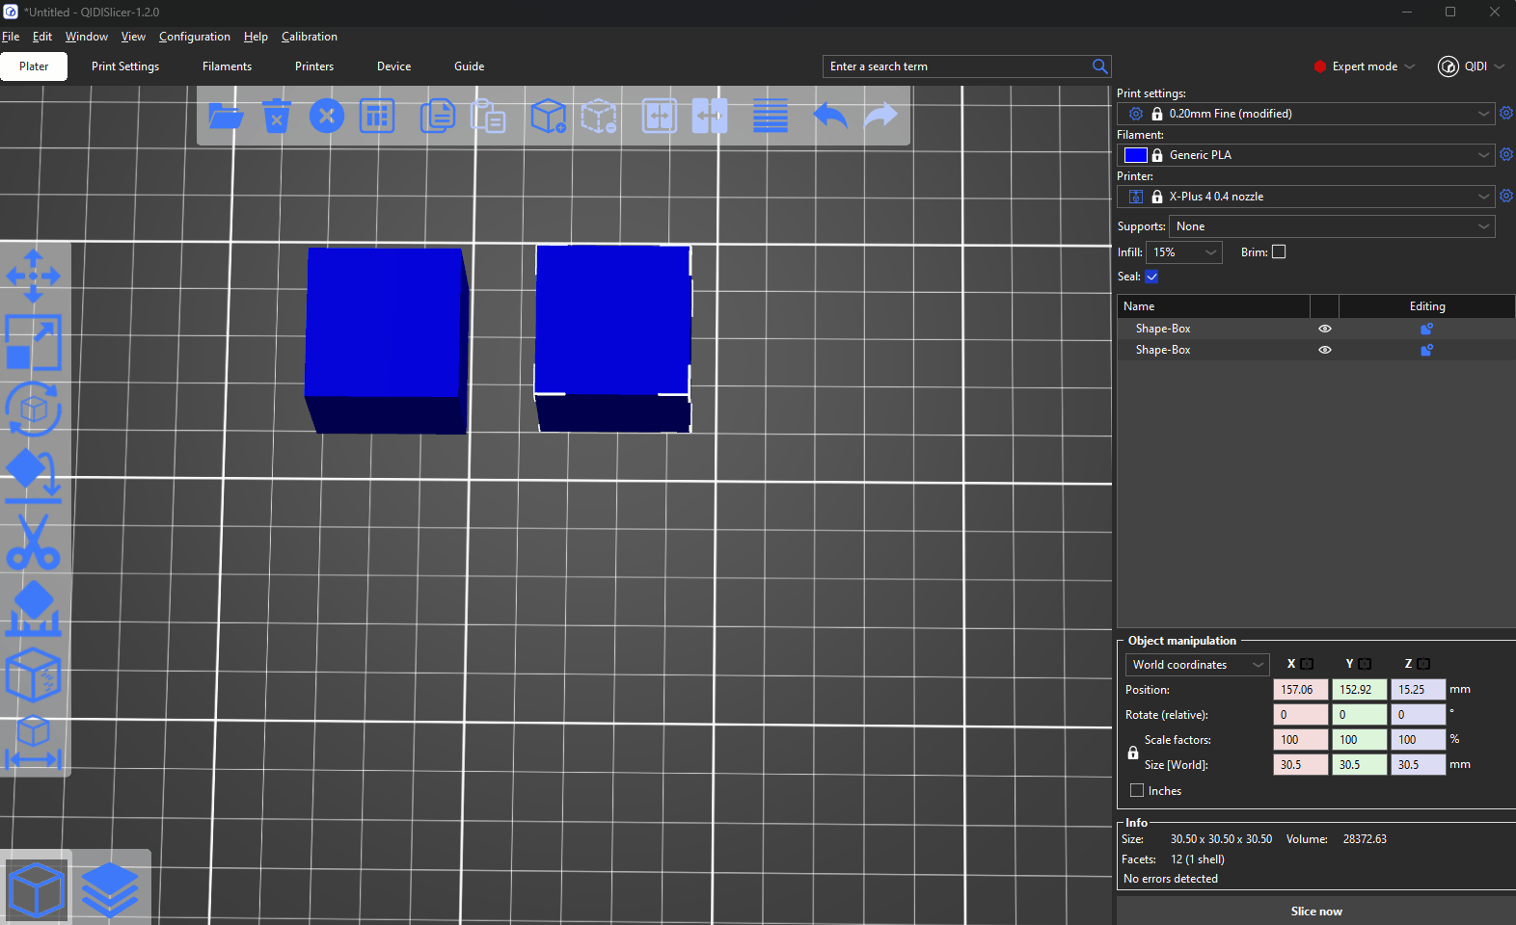Click the blue filament color swatch
Image resolution: width=1516 pixels, height=925 pixels.
(1135, 155)
